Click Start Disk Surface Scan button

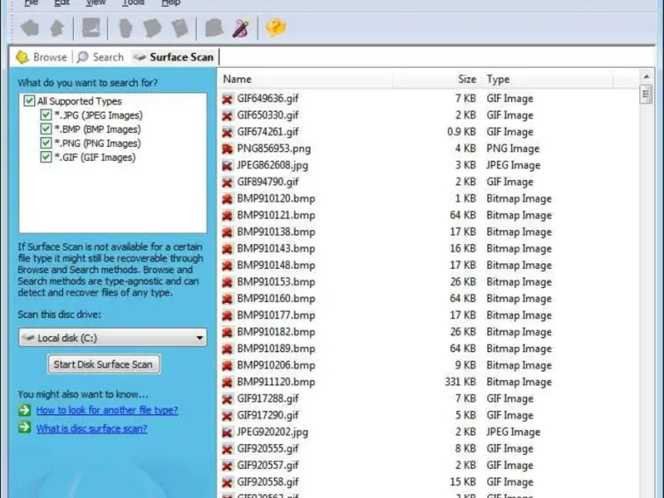click(104, 364)
